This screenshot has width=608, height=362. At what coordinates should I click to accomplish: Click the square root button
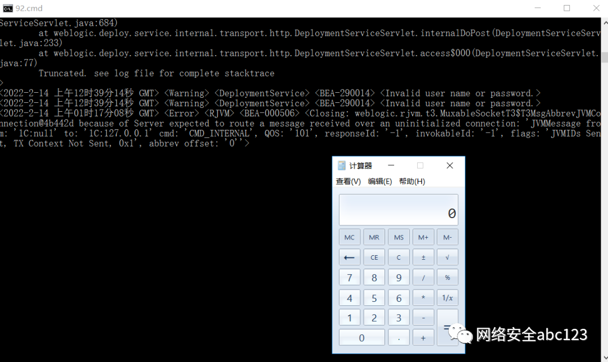pos(448,257)
